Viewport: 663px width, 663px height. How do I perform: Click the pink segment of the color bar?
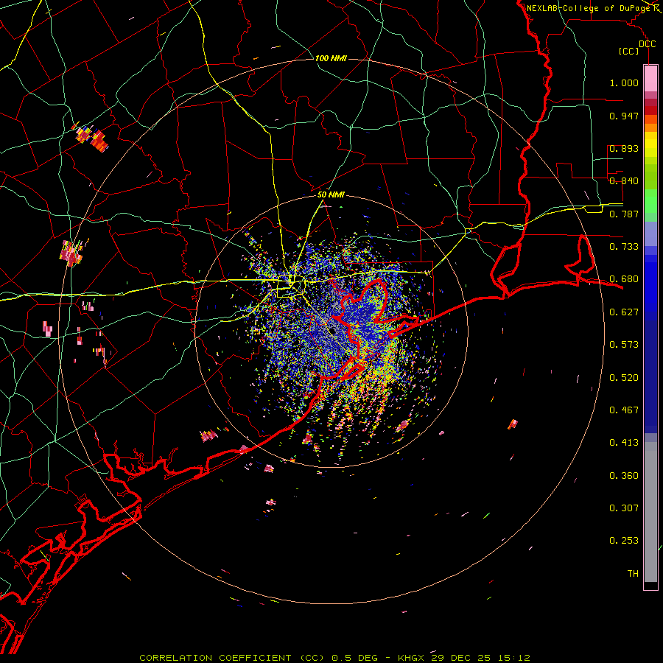[x=650, y=79]
